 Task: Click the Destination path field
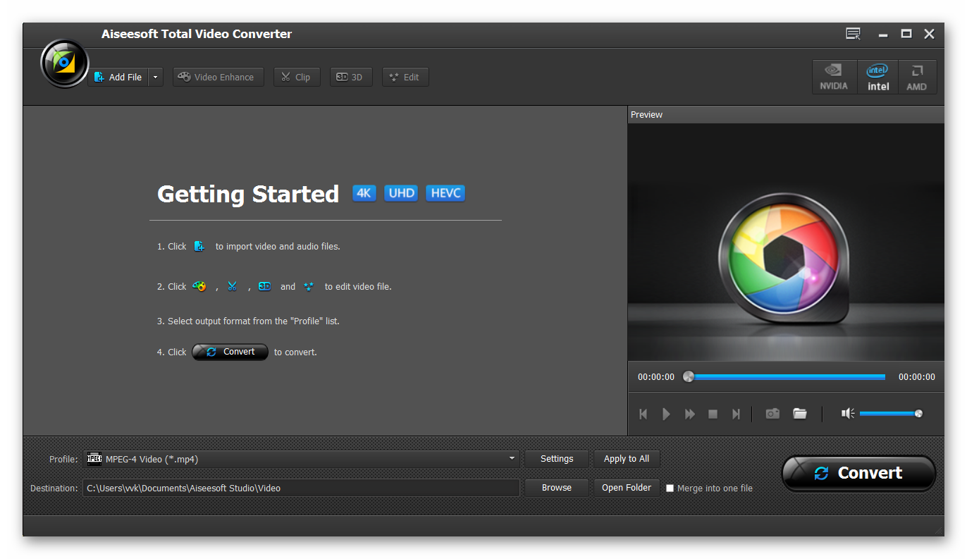[x=301, y=488]
